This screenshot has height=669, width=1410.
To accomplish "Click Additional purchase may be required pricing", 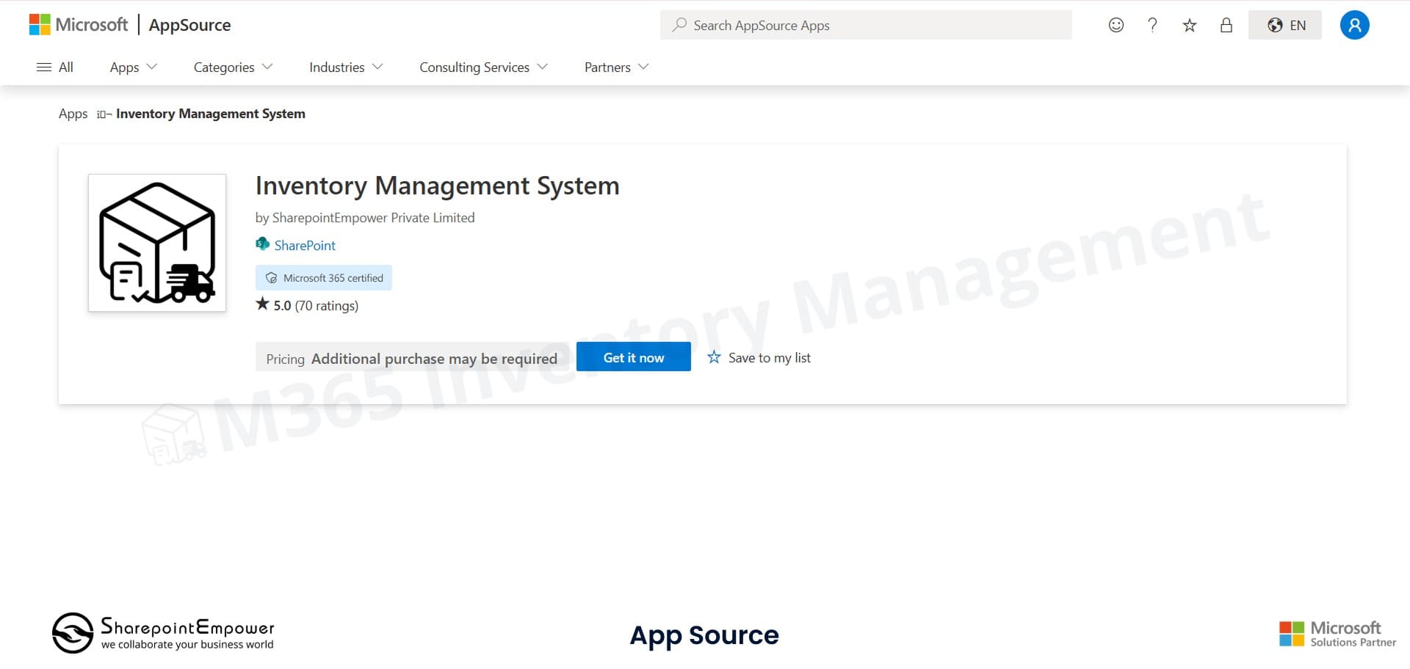I will point(434,359).
